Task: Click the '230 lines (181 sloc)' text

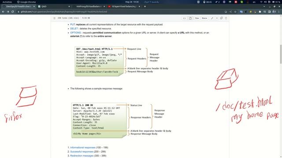Action: tap(68, 18)
